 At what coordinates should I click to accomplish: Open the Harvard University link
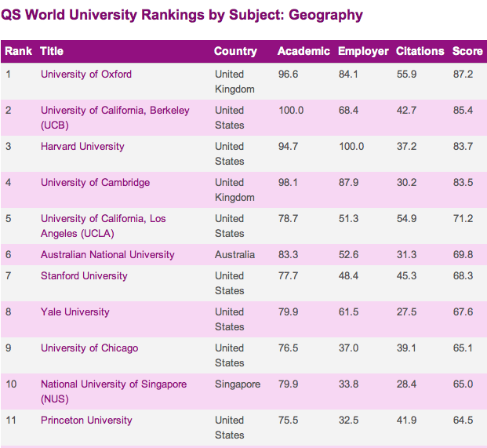(x=82, y=147)
